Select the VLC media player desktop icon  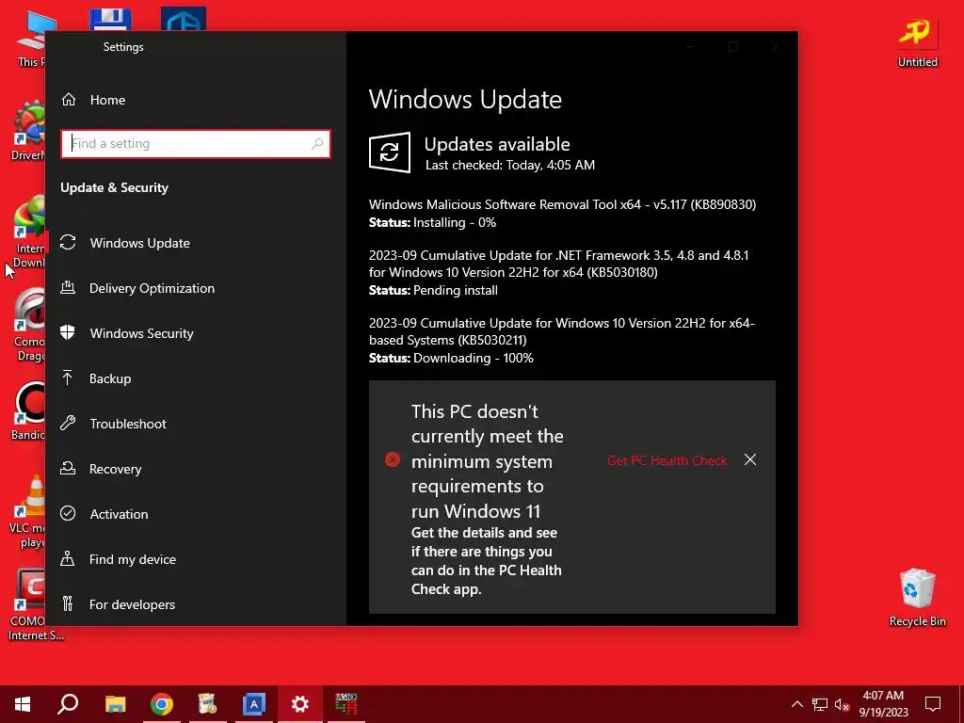point(28,511)
